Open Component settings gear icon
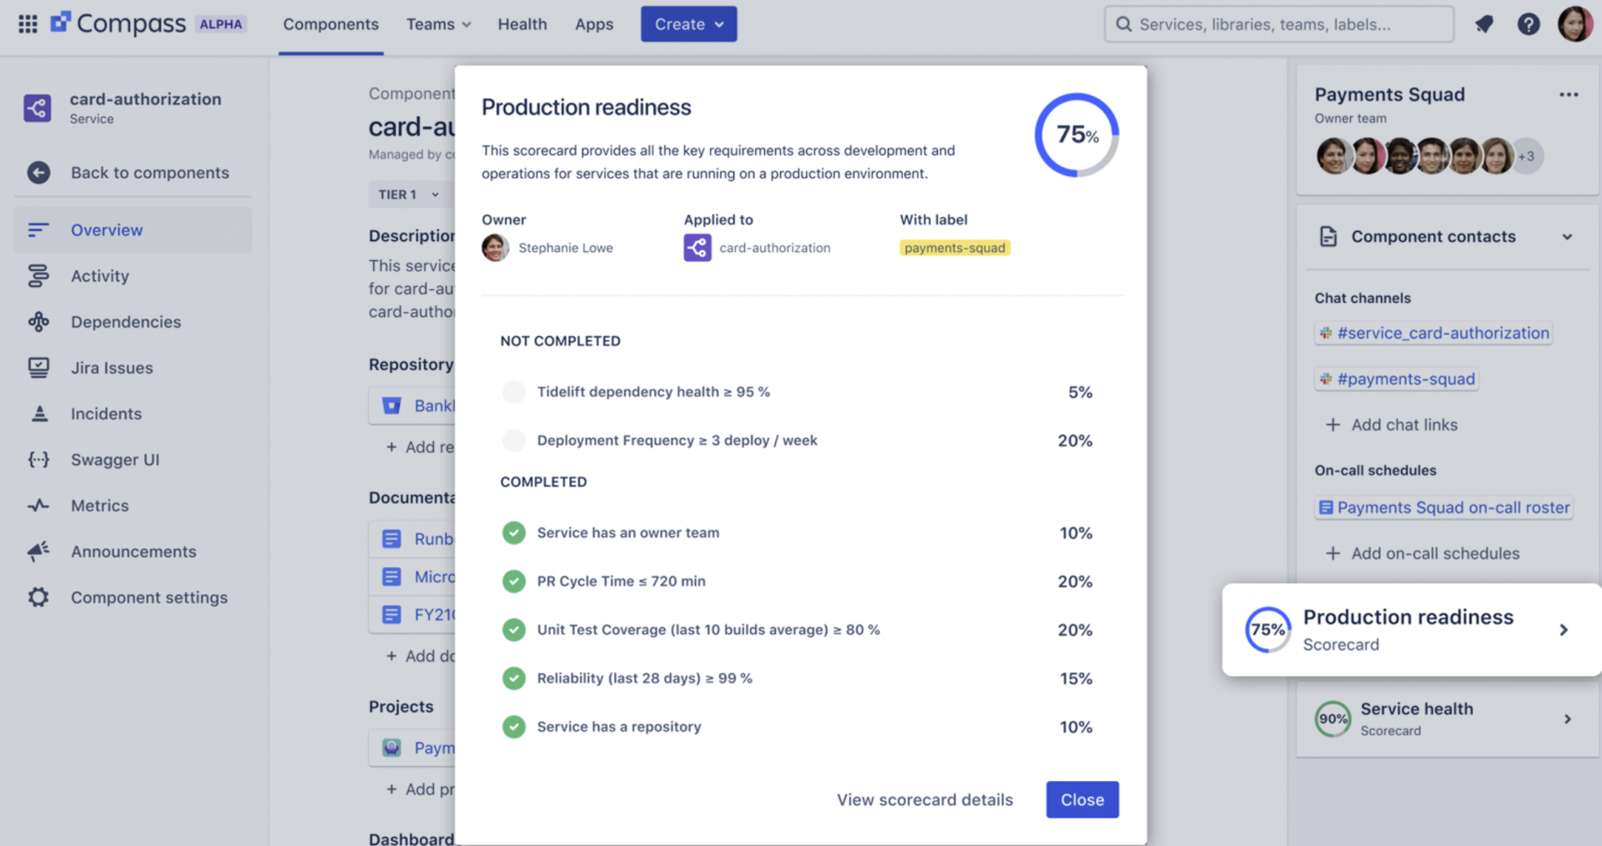The width and height of the screenshot is (1602, 846). [38, 597]
